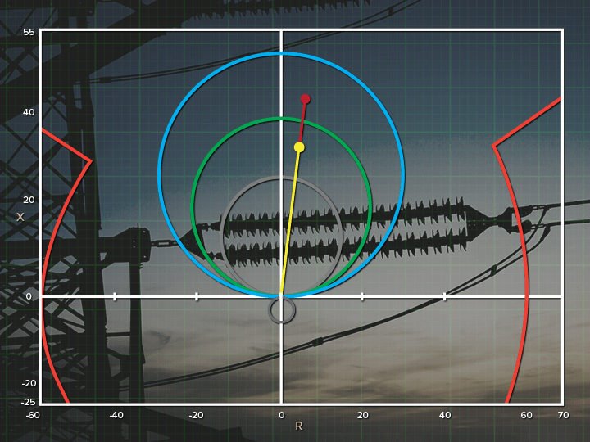Image resolution: width=590 pixels, height=442 pixels.
Task: Select the yellow line from the origin
Action: click(x=290, y=221)
